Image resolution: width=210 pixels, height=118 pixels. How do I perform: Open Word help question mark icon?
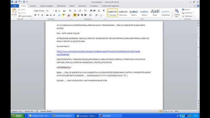pyautogui.click(x=198, y=6)
